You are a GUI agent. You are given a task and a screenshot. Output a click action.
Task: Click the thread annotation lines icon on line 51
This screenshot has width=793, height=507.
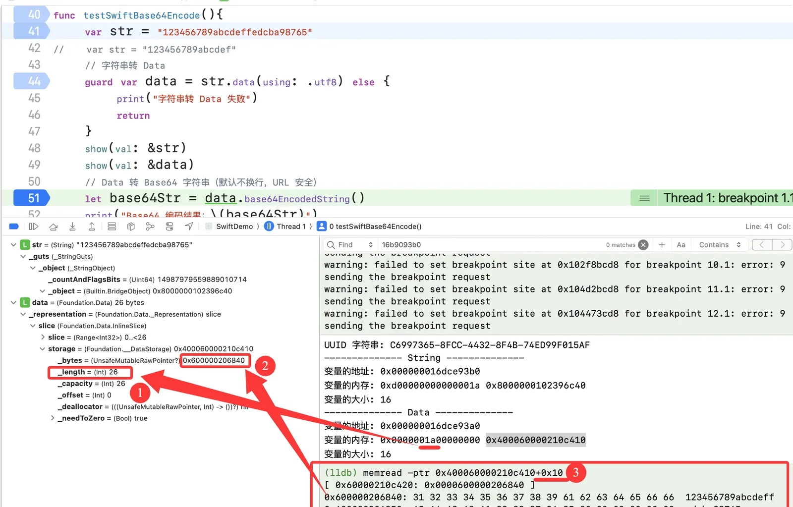coord(644,198)
